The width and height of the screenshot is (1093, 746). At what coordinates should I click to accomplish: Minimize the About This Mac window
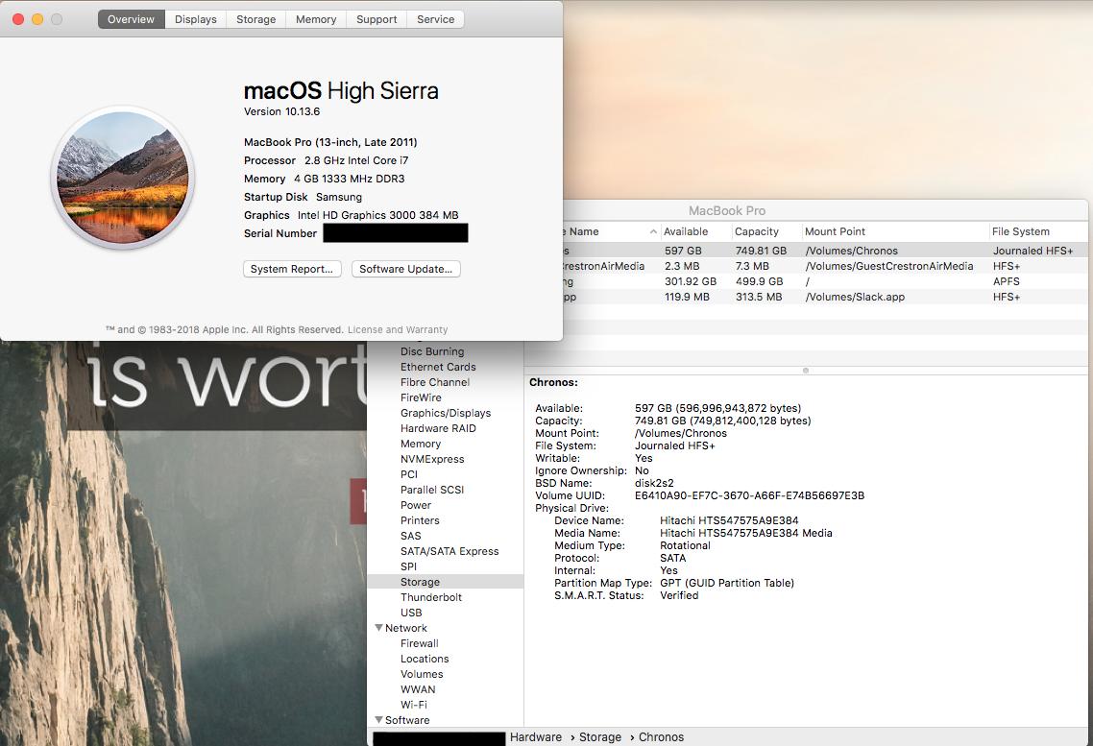pyautogui.click(x=37, y=19)
